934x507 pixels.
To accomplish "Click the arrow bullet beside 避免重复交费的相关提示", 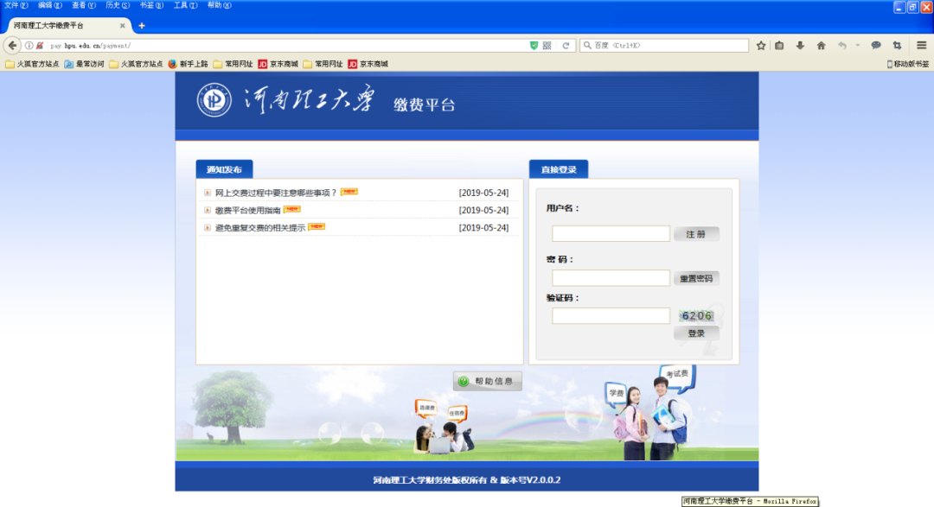I will 208,228.
